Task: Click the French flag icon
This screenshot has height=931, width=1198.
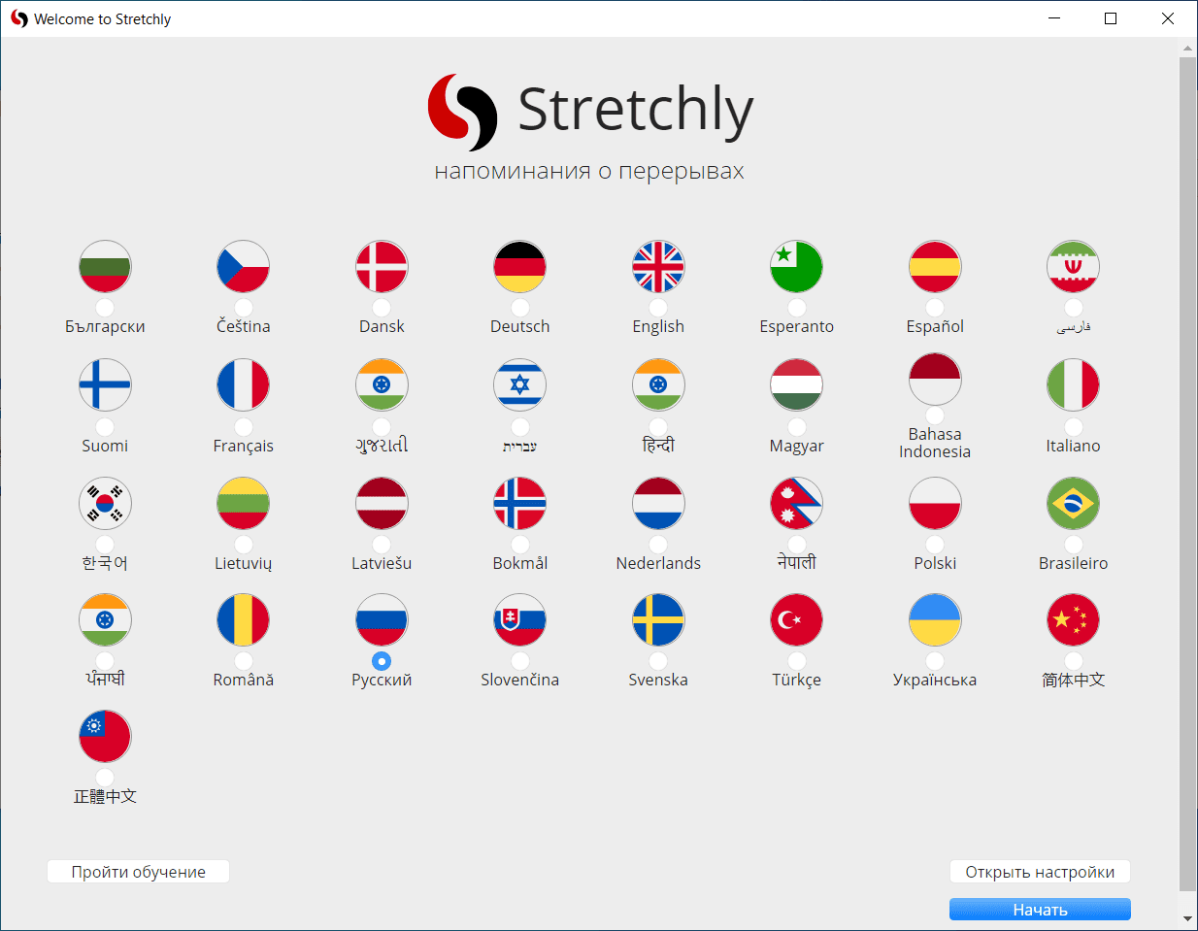Action: [244, 385]
